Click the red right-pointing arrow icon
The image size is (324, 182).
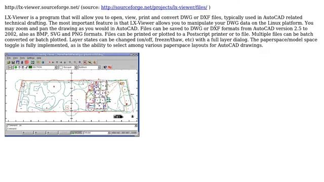[50, 62]
